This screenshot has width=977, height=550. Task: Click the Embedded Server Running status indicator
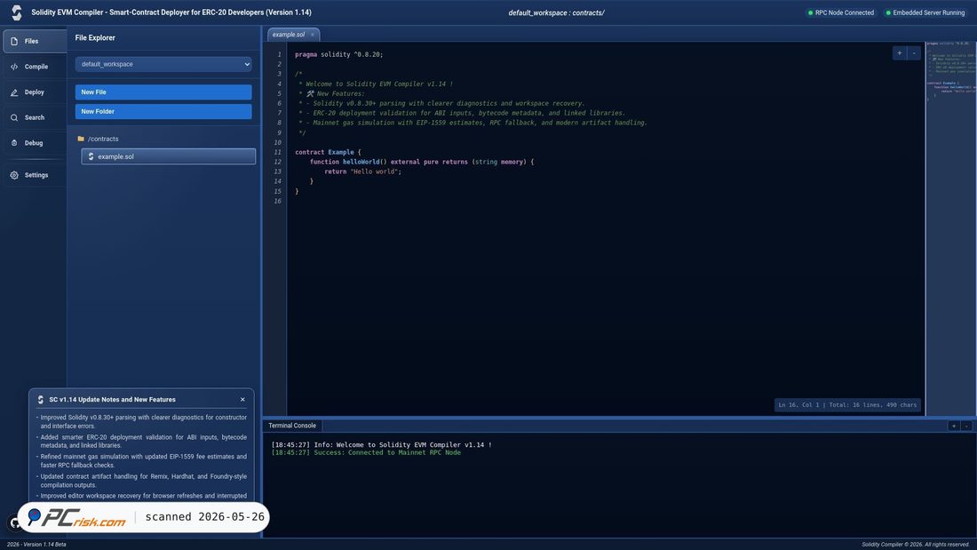[x=925, y=12]
